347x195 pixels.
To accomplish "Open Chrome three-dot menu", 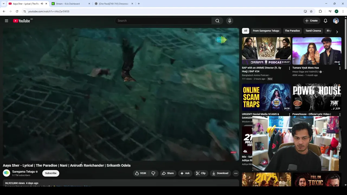I will pyautogui.click(x=343, y=11).
